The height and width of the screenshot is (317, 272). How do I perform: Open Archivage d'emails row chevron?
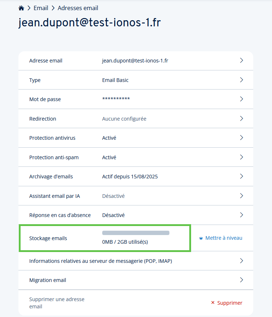click(x=241, y=176)
